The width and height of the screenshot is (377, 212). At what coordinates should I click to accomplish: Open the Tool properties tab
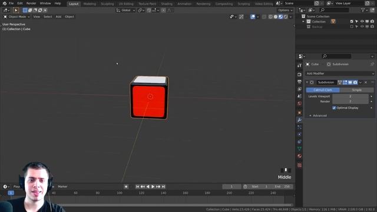299,65
